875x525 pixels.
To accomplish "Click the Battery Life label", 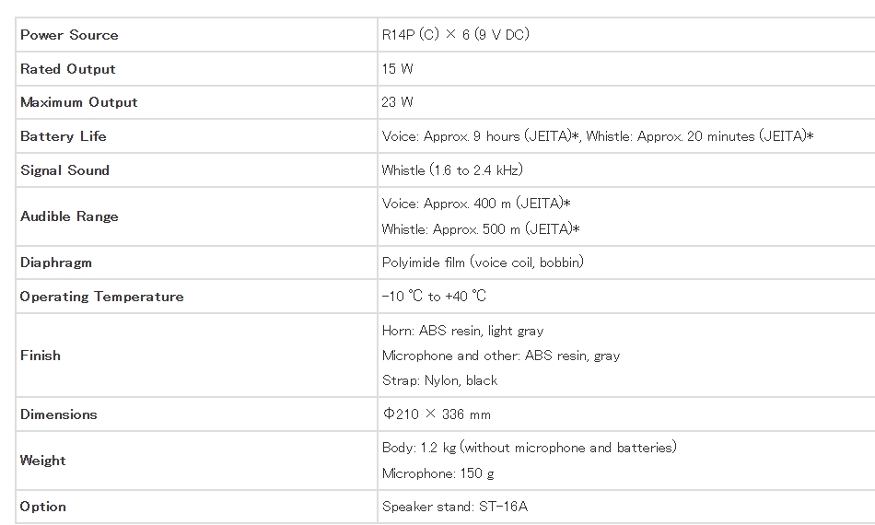I will [x=63, y=136].
